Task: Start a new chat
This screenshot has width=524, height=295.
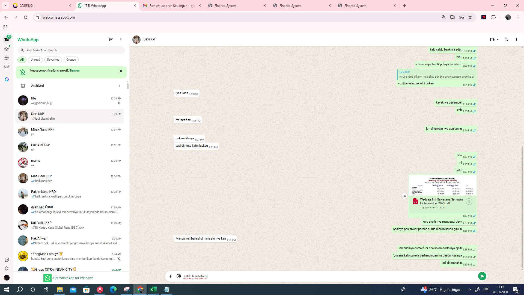Action: click(111, 39)
